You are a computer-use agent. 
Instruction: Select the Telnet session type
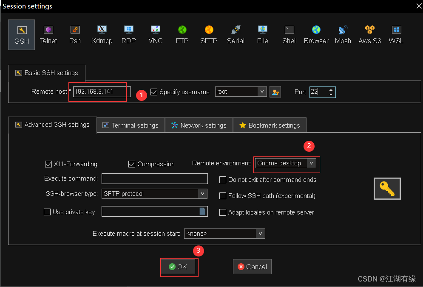click(48, 35)
